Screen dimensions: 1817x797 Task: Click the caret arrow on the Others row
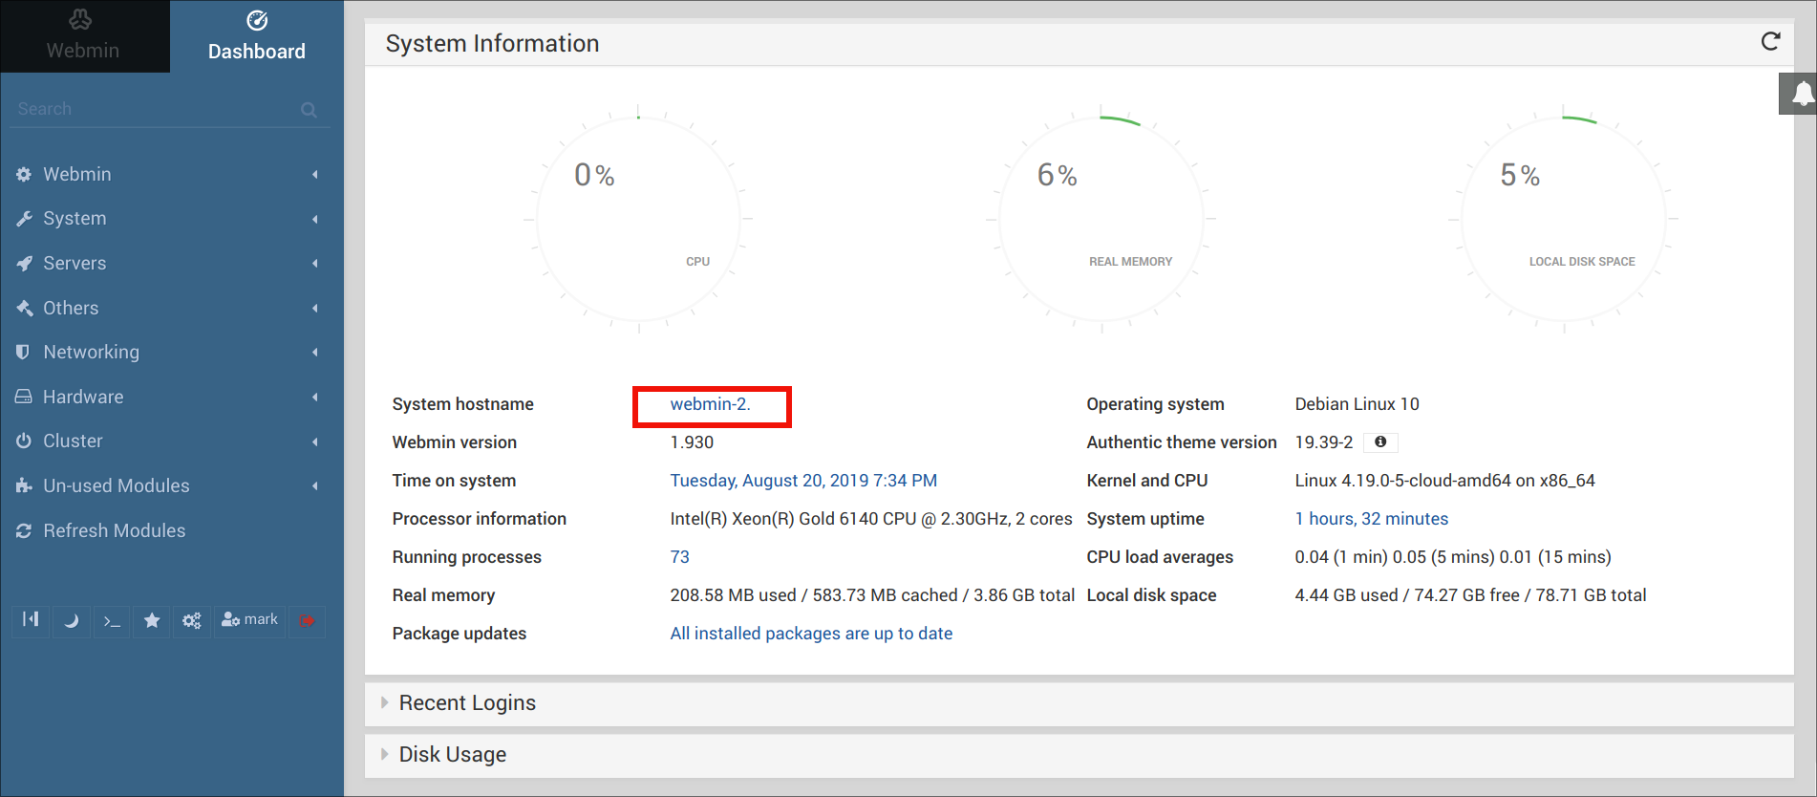(314, 308)
